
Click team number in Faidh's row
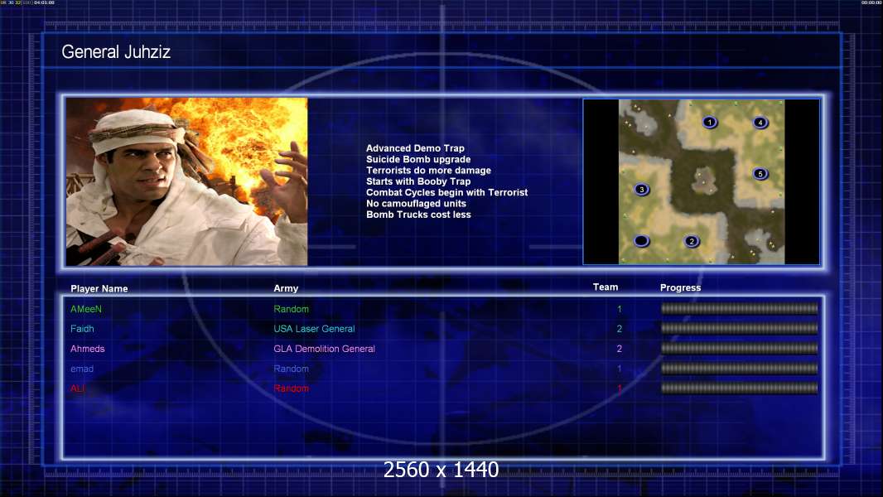pyautogui.click(x=620, y=329)
